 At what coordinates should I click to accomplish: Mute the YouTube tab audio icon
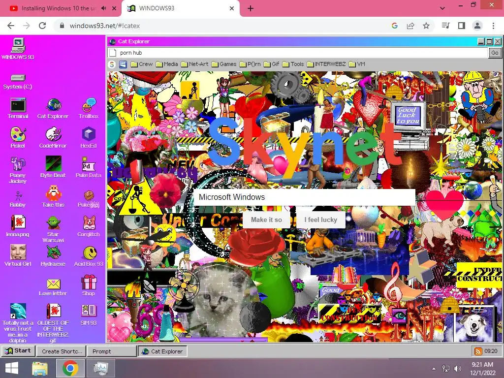coord(103,8)
